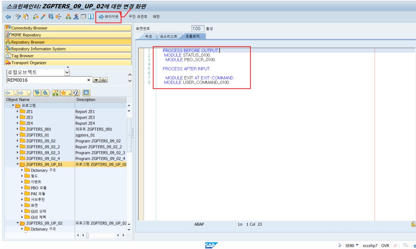
Task: Open the history dropdown beside REM0016
Action: pos(96,80)
